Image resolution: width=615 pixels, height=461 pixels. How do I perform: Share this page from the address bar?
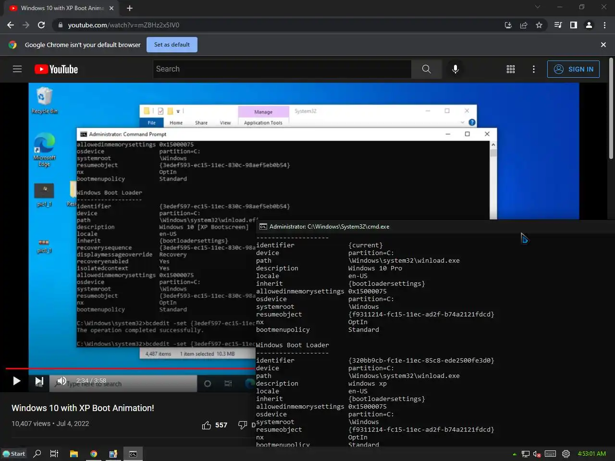[524, 25]
